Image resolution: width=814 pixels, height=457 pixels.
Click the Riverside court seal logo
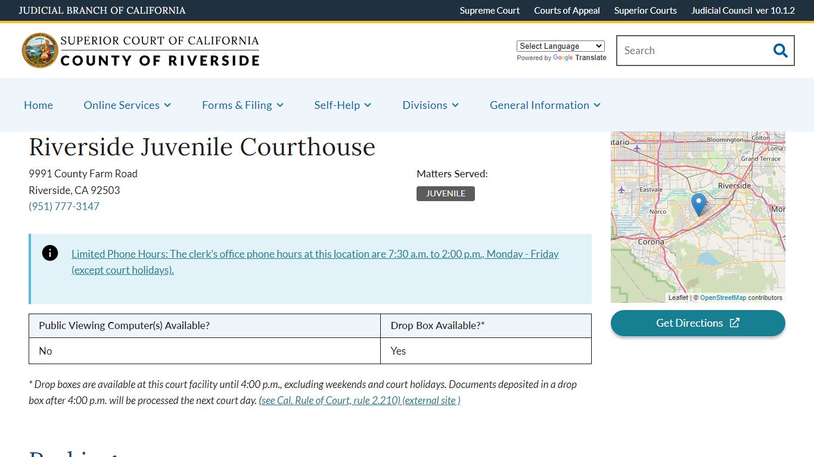pos(40,50)
